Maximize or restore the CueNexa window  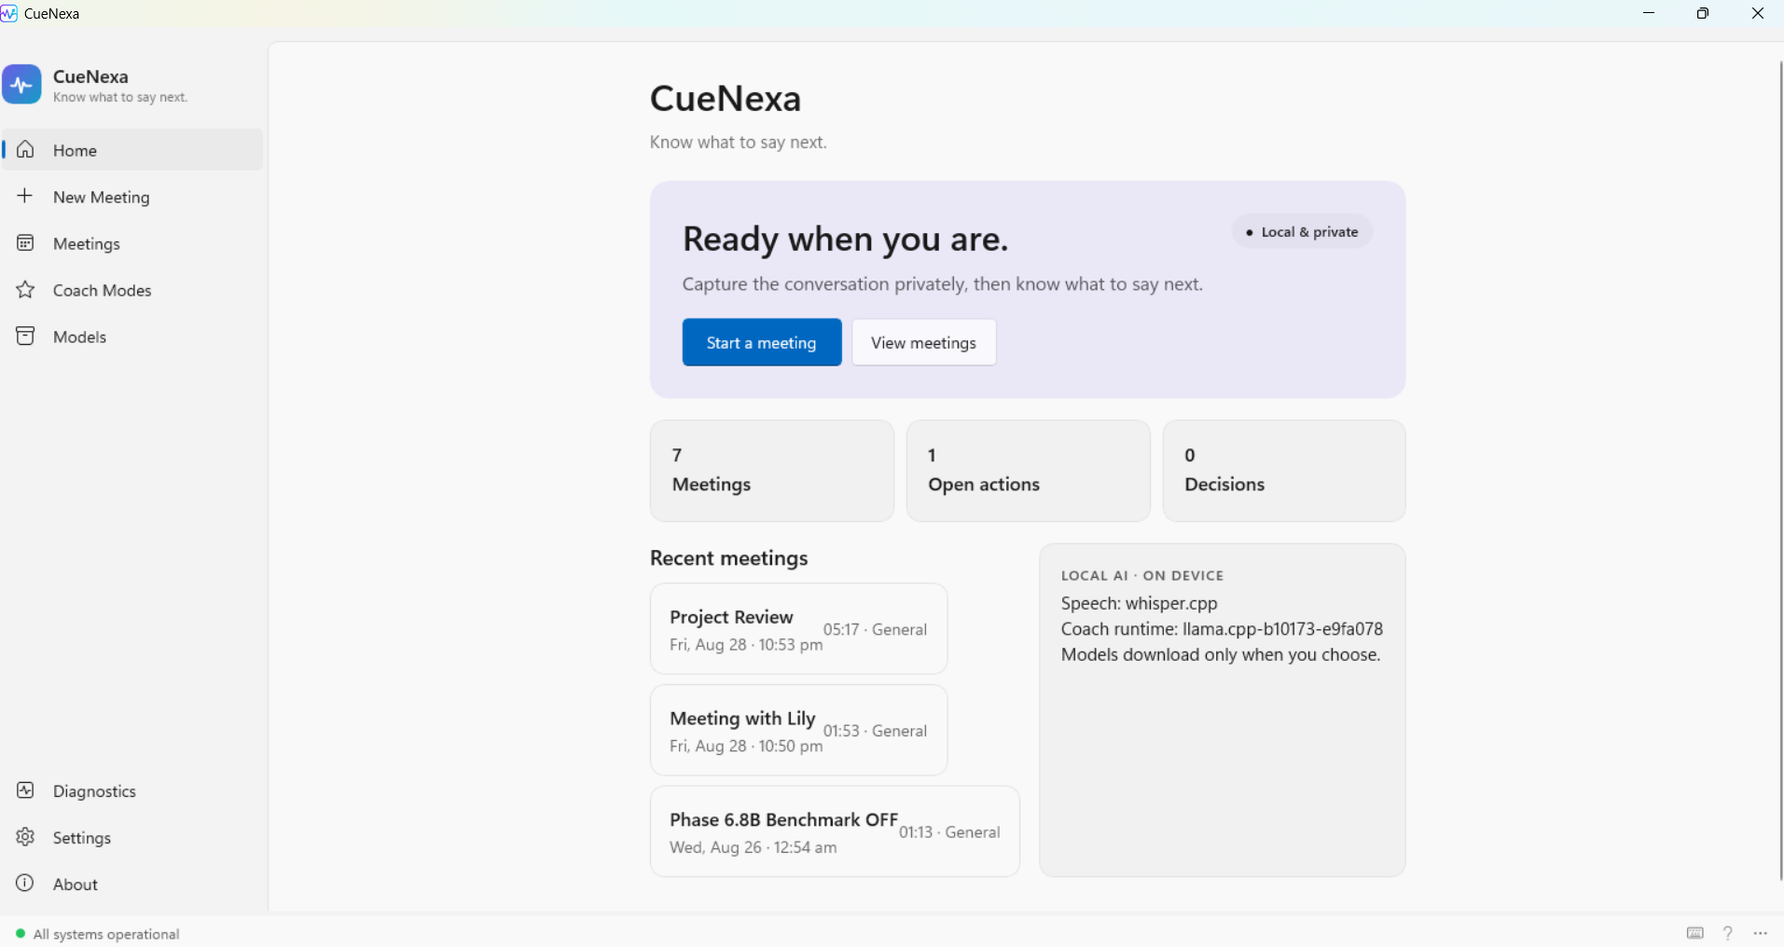point(1703,13)
